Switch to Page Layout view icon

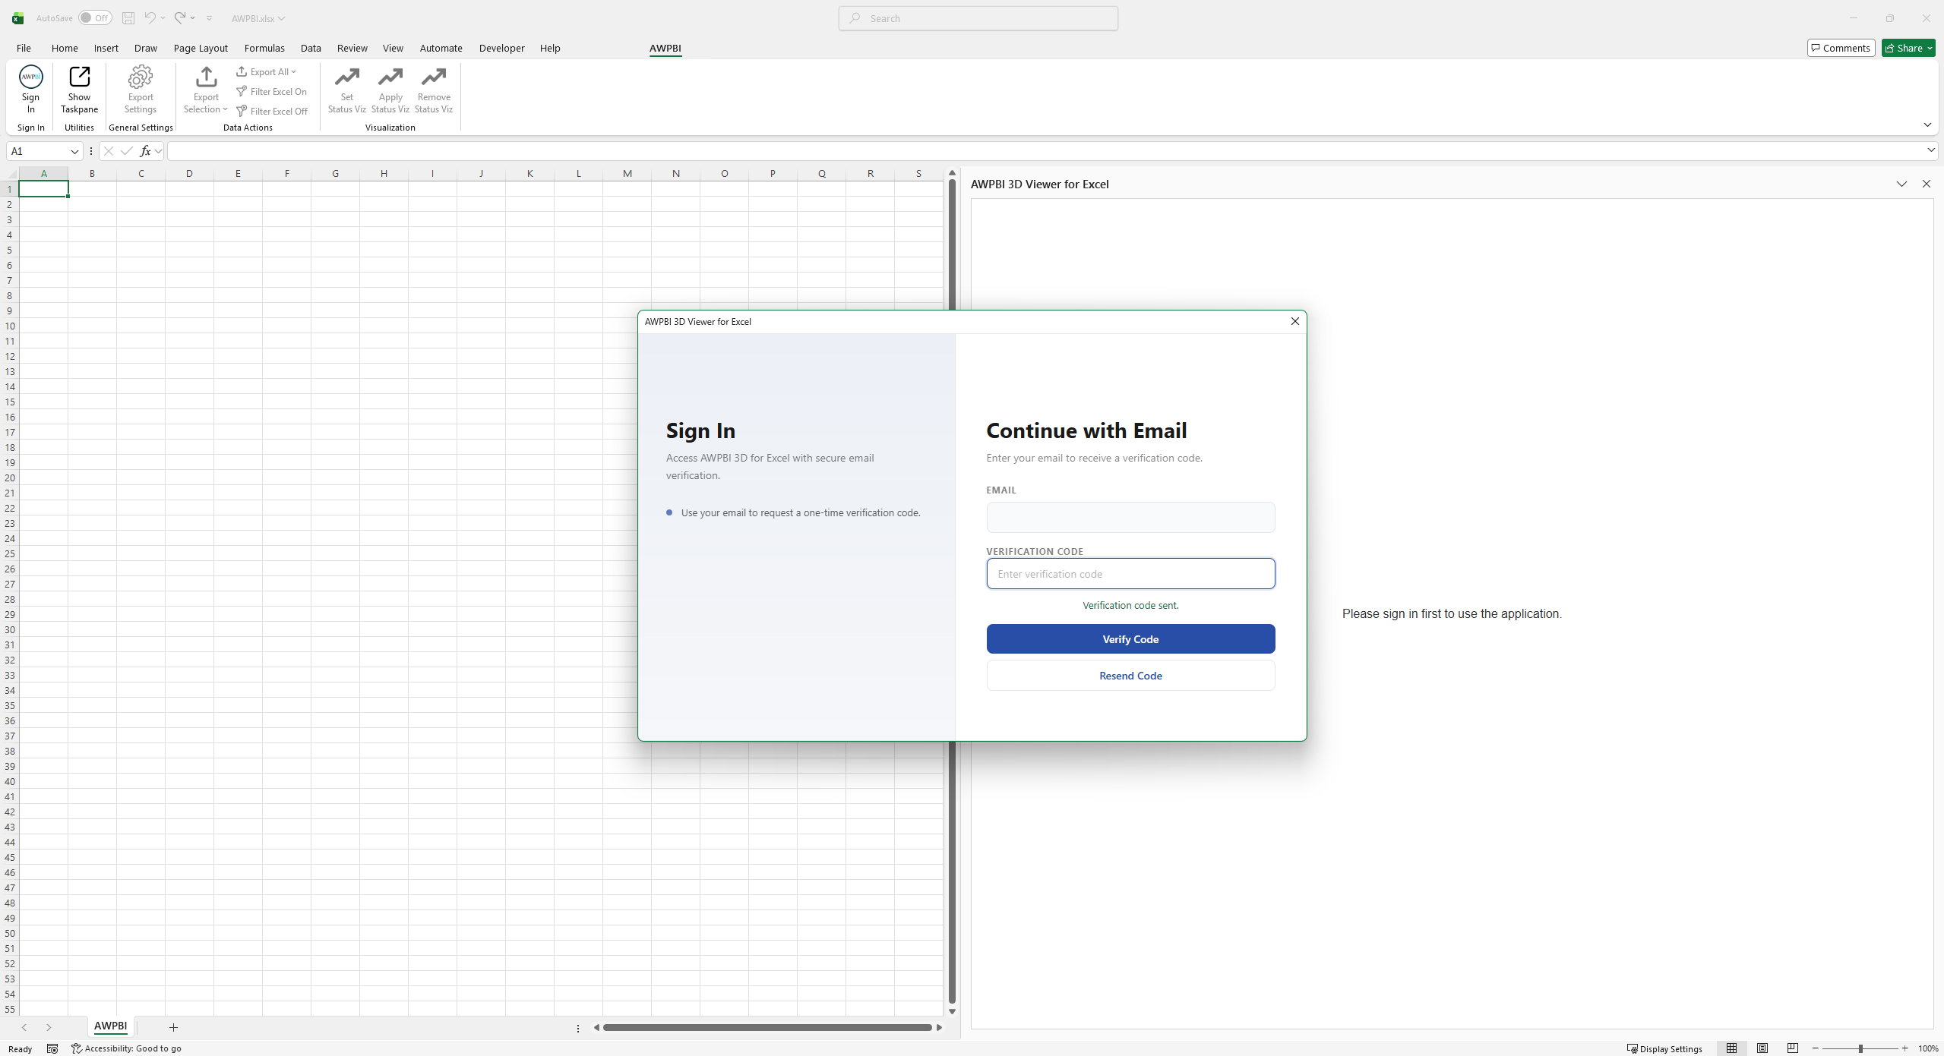[x=1762, y=1048]
